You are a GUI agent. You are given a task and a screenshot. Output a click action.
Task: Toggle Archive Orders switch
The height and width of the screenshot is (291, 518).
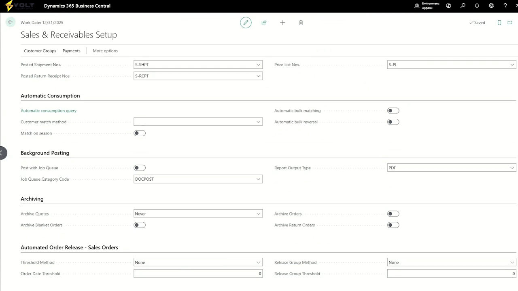tap(393, 213)
